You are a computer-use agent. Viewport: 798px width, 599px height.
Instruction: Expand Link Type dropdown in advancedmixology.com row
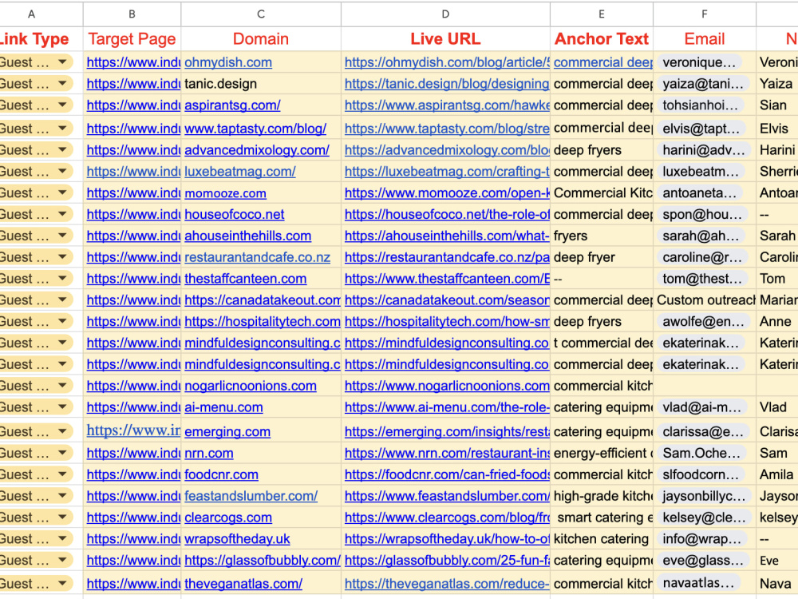point(62,150)
